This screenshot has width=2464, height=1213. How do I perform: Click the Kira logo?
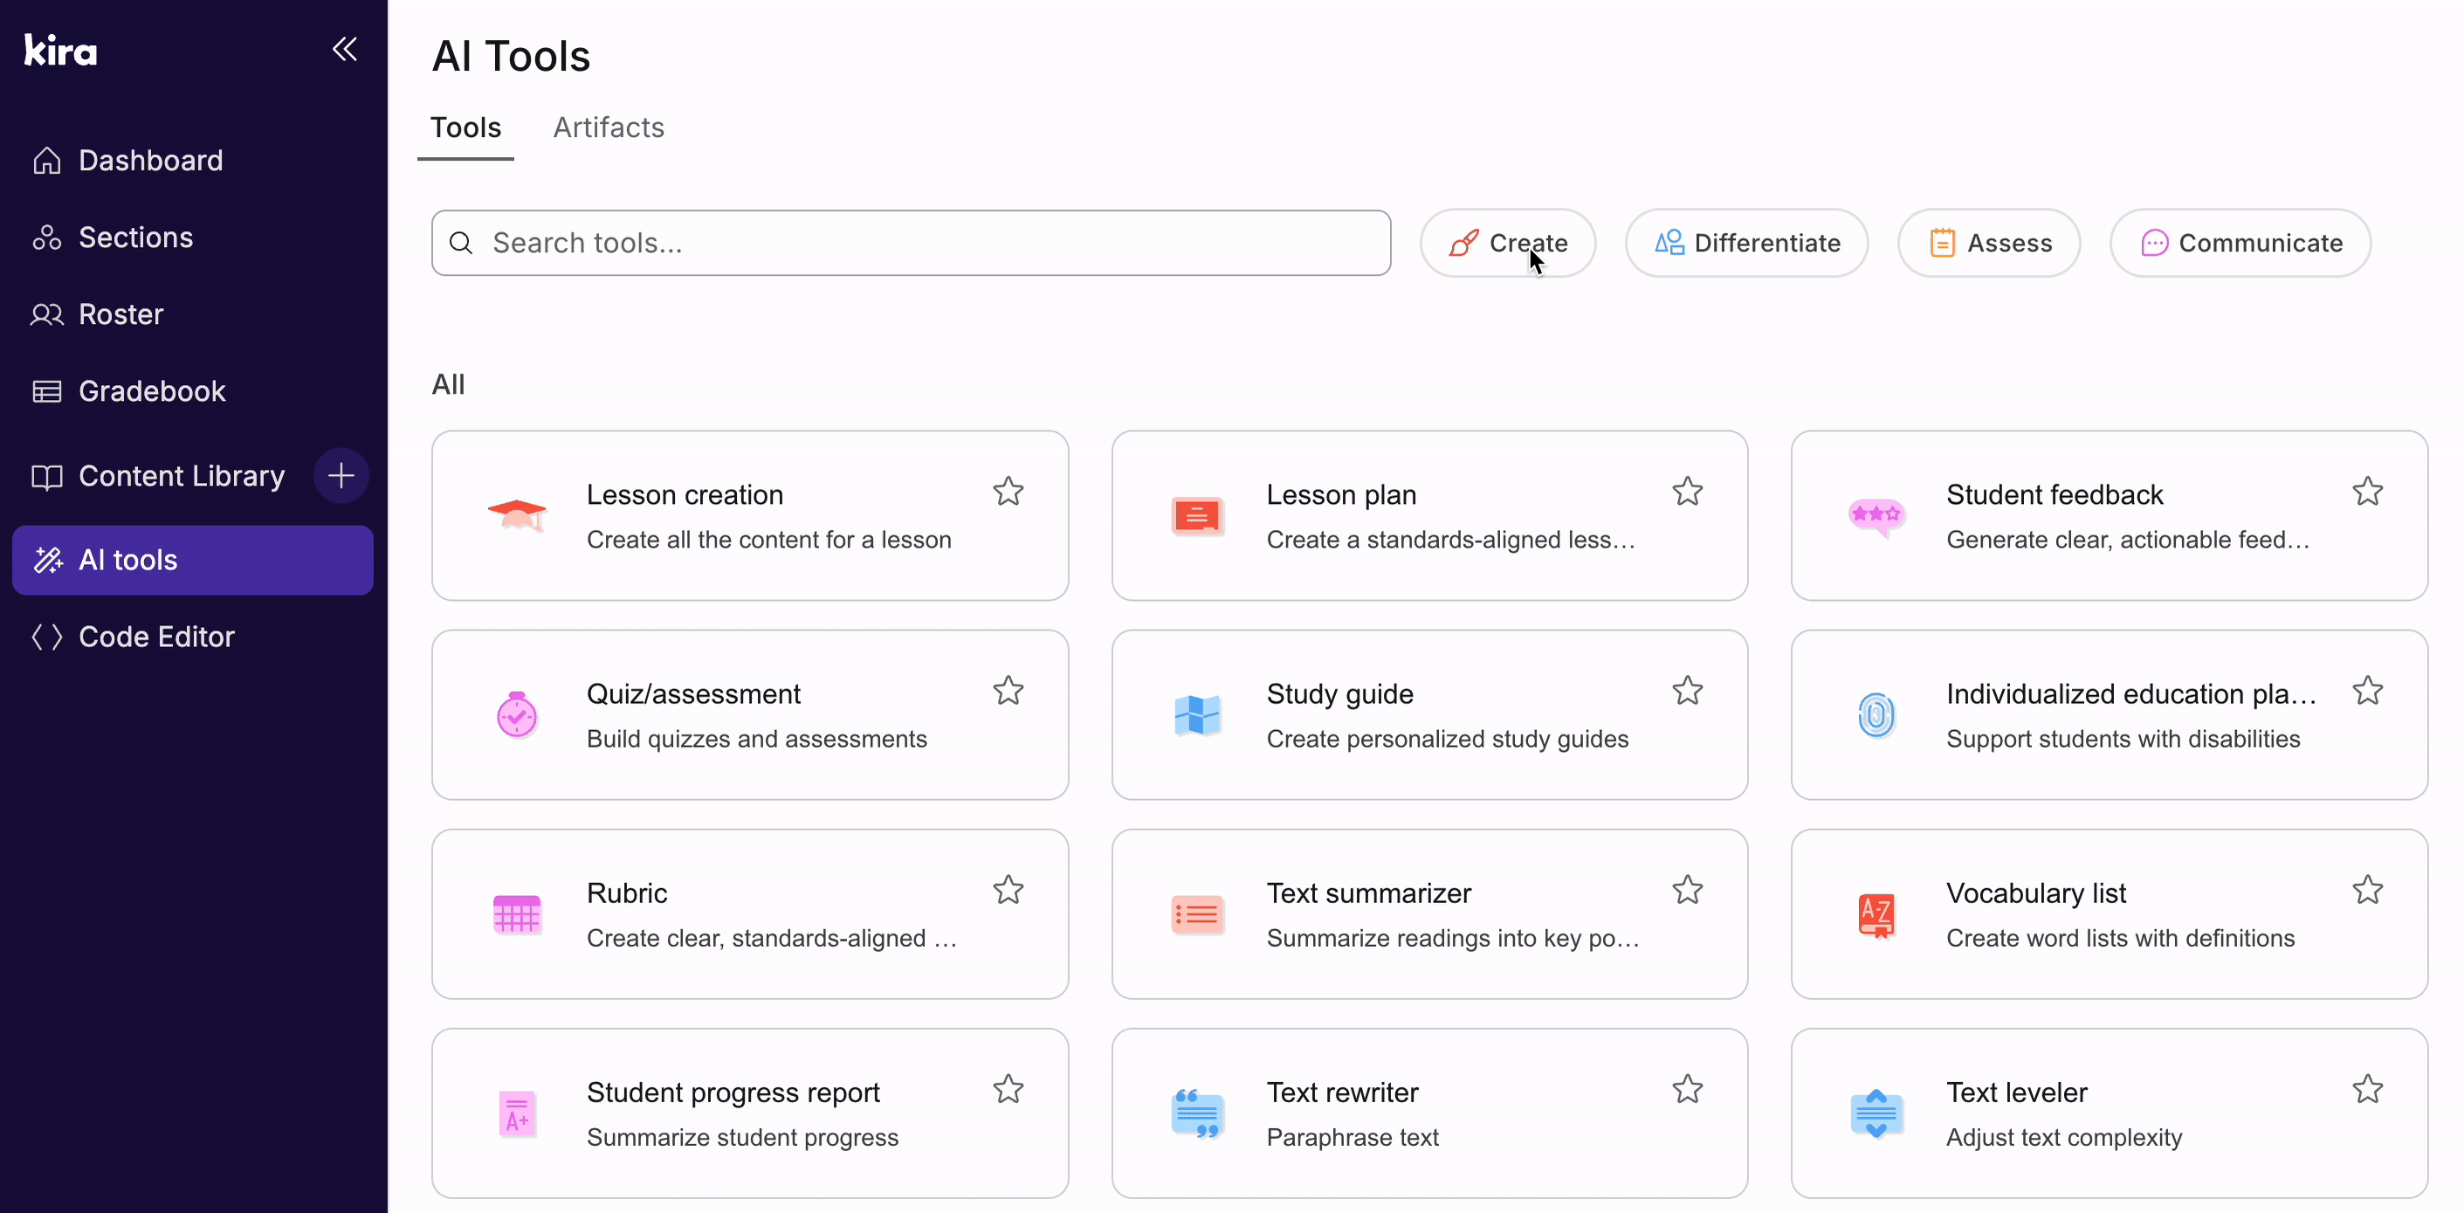pyautogui.click(x=60, y=50)
